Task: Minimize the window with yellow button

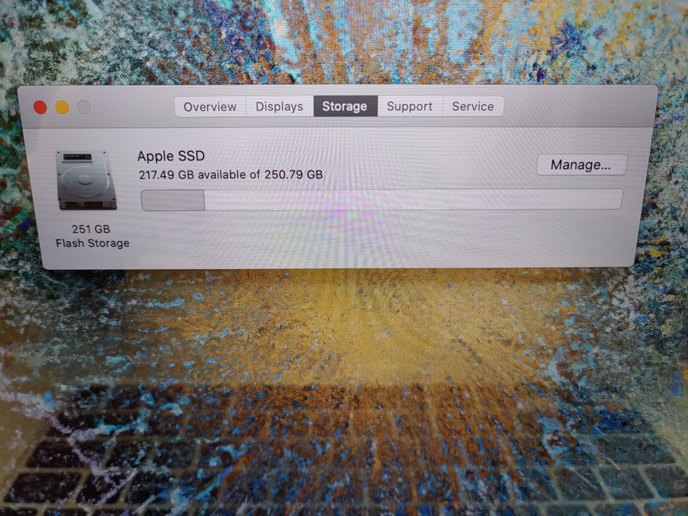Action: (62, 107)
